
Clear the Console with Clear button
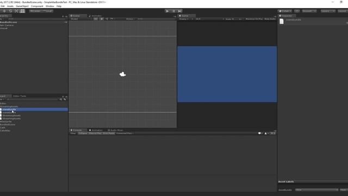click(73, 133)
